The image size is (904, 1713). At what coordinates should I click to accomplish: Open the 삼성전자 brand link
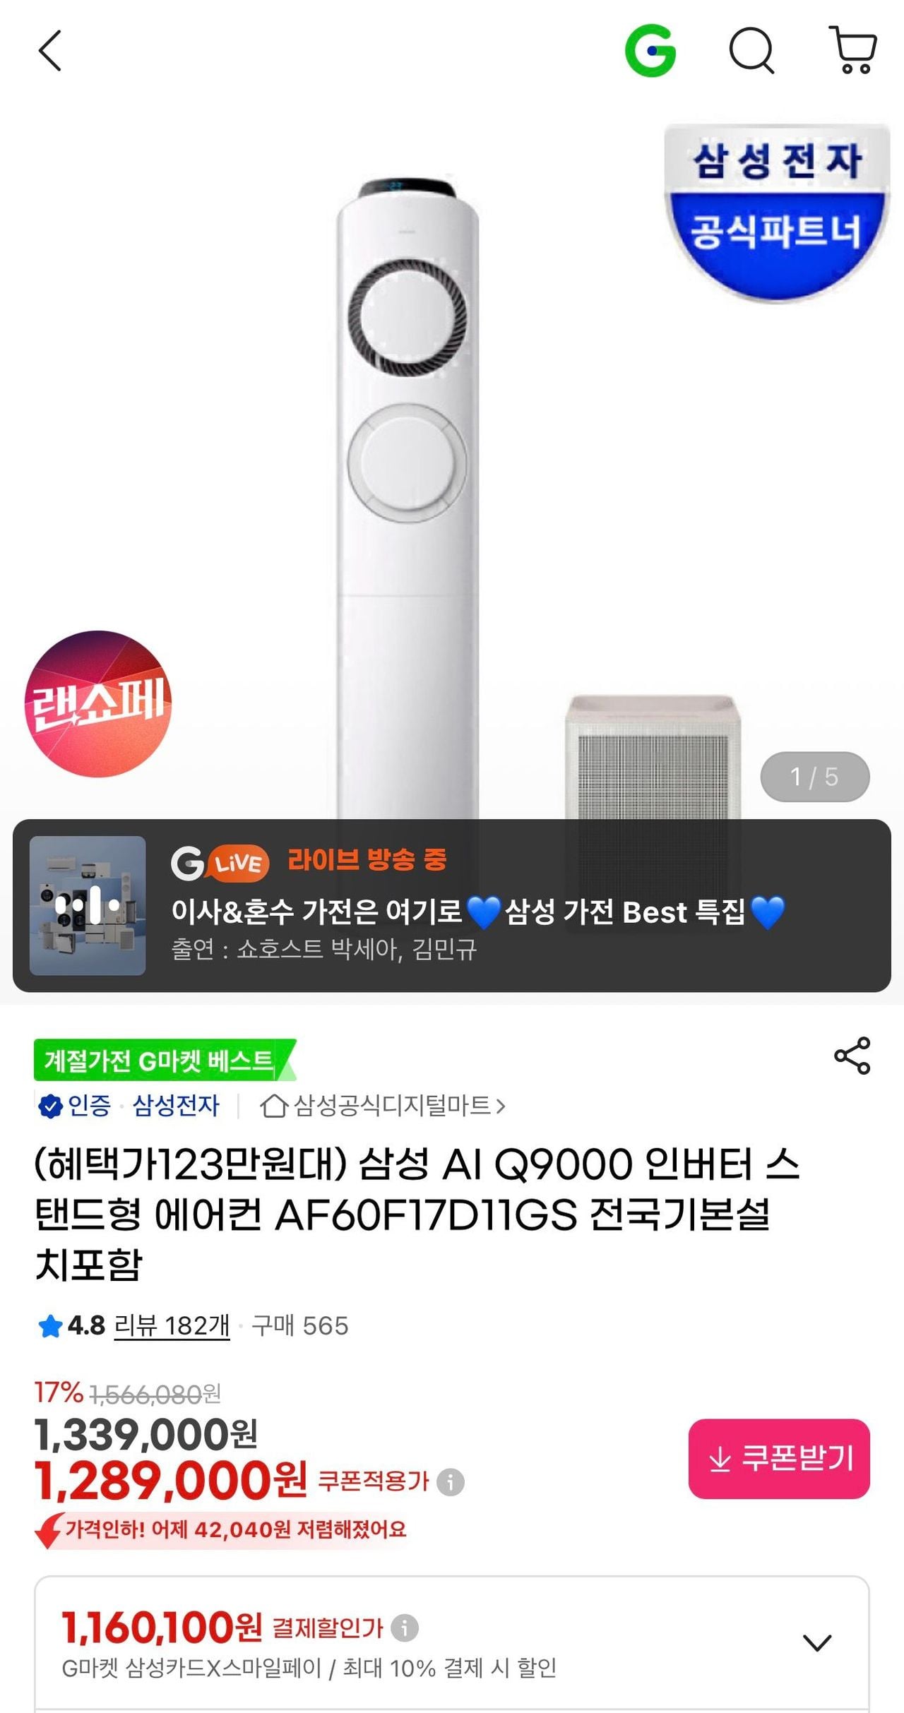coord(176,1106)
